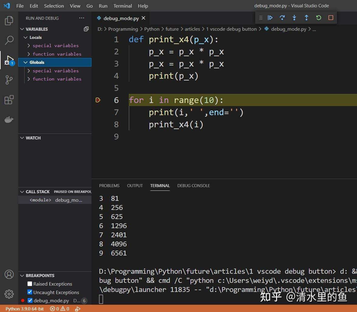357x312 pixels.
Task: Stop the debug session
Action: pos(331,18)
